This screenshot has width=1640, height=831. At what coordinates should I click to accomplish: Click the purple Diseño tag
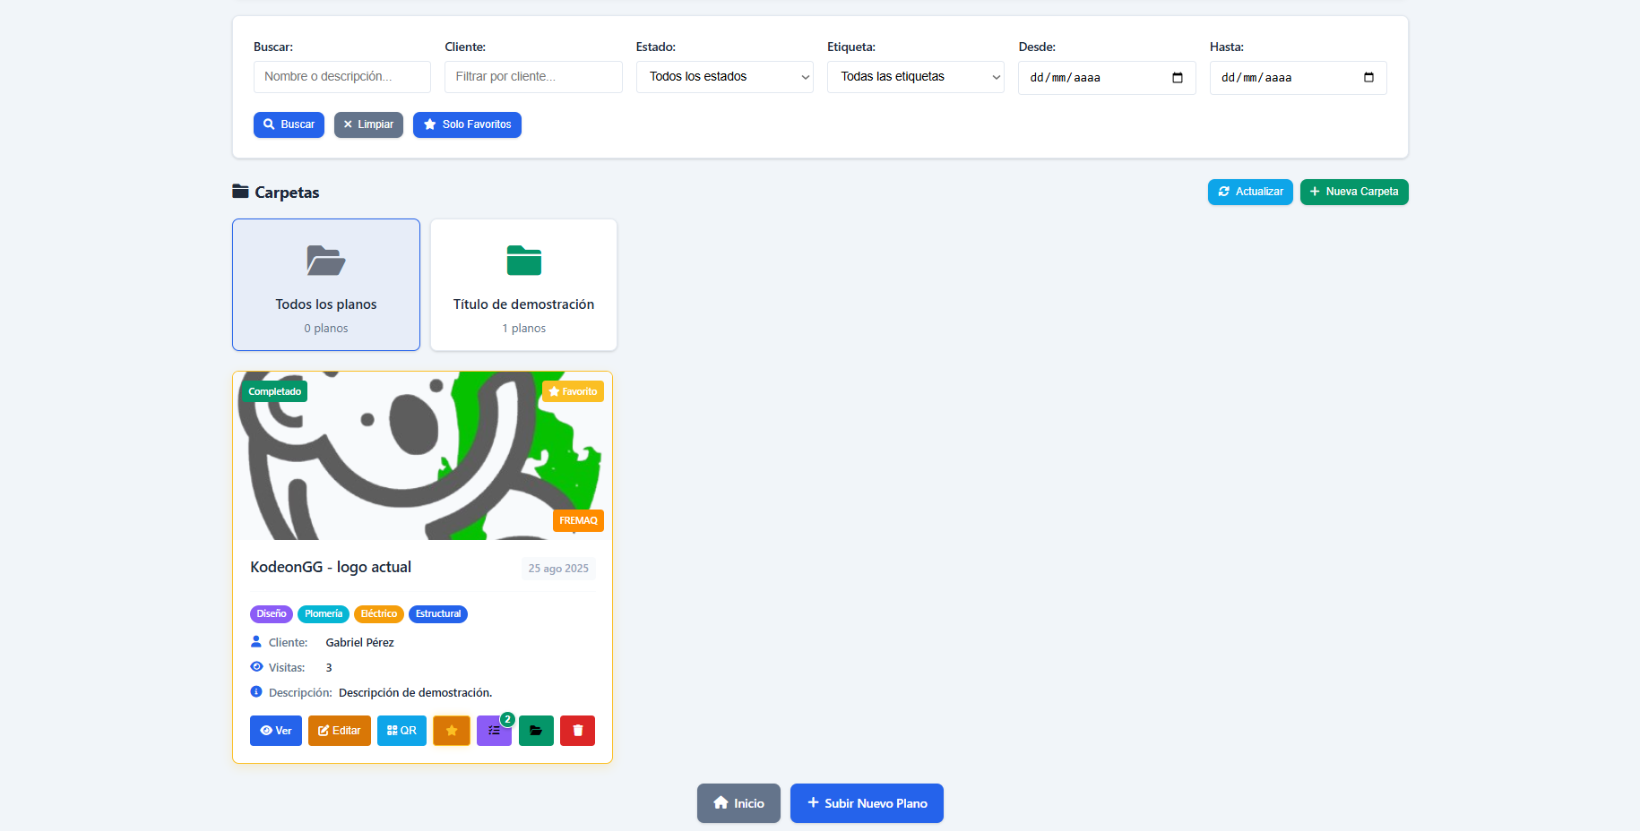[271, 614]
